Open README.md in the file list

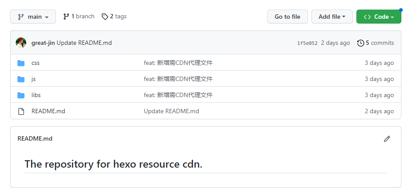pyautogui.click(x=48, y=111)
